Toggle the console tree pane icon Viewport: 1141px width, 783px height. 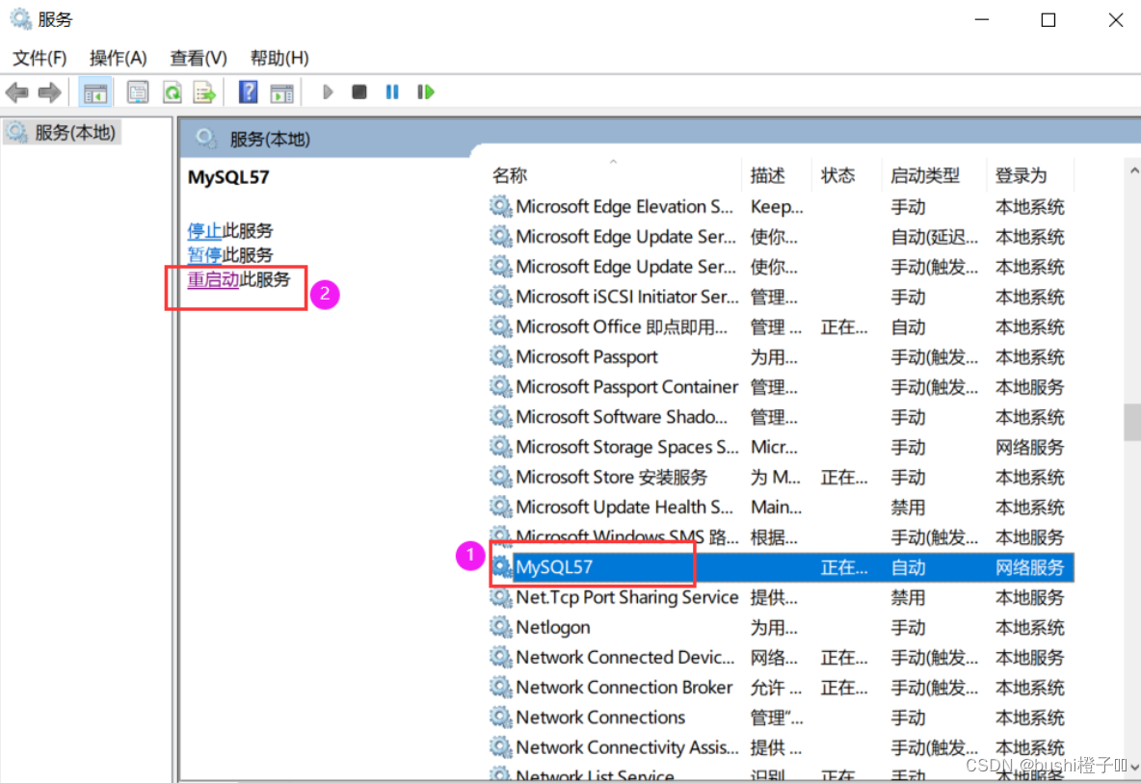point(95,92)
